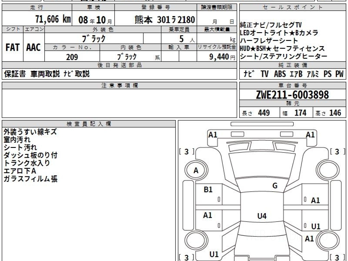Click the registration number 熊本 301ラ2180

point(164,20)
